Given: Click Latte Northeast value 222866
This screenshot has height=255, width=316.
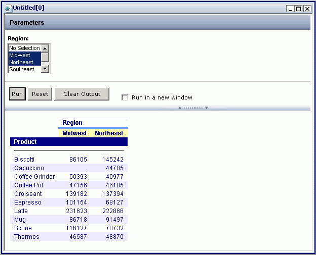Looking at the screenshot, I should coord(113,211).
